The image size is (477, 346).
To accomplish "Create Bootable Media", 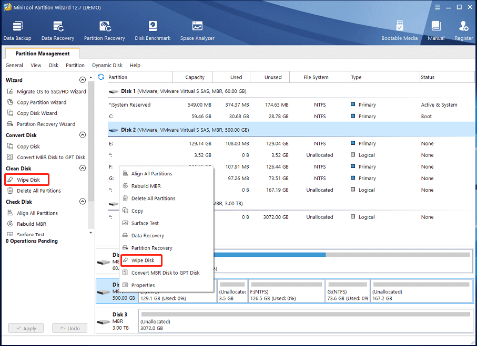I will pyautogui.click(x=399, y=30).
